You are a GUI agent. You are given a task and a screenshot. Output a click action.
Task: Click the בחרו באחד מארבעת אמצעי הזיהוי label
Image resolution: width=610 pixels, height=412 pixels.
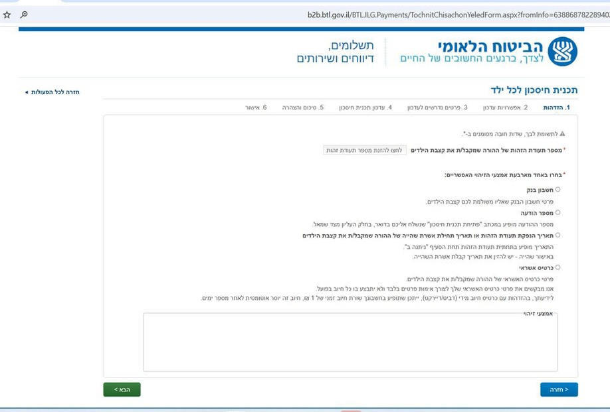[504, 175]
